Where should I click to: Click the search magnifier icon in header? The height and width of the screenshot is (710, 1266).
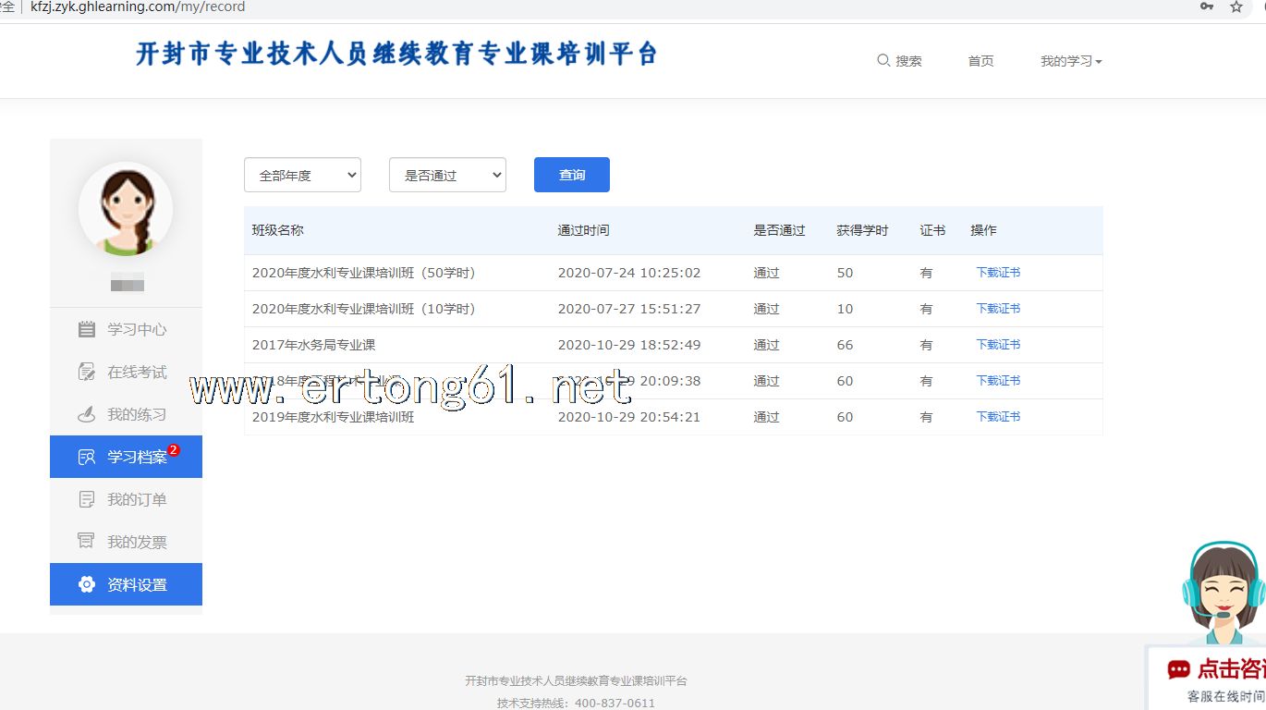point(883,61)
